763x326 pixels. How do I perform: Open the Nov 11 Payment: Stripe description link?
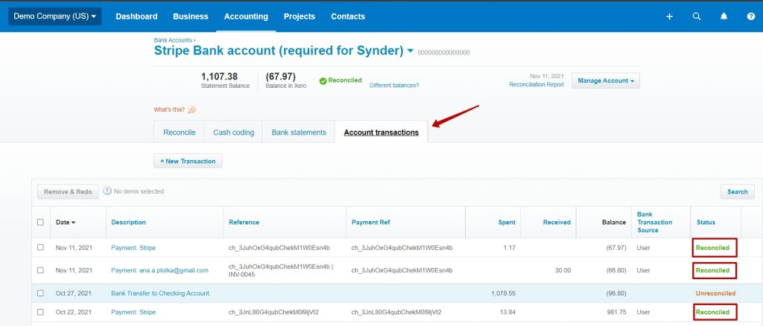tap(133, 247)
